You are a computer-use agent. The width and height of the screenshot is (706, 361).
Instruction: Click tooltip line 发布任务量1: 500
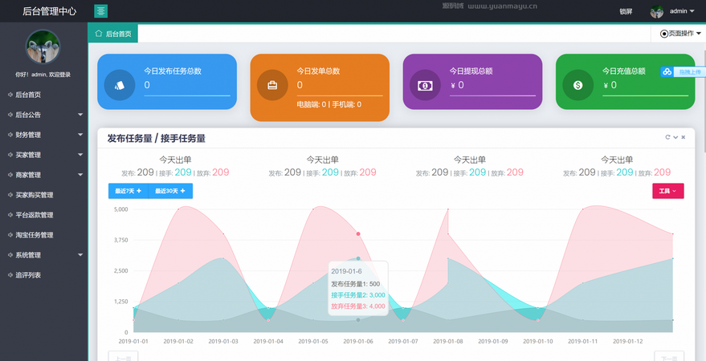coord(355,284)
